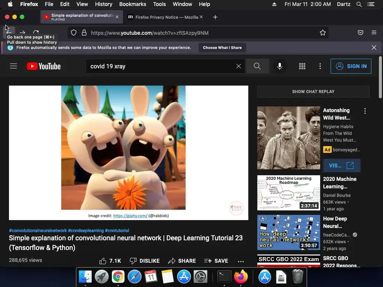Click the #cnntutorial hashtag

tap(117, 230)
